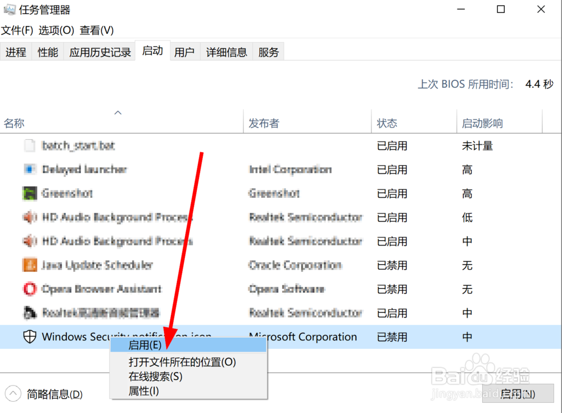Image resolution: width=562 pixels, height=413 pixels.
Task: Collapse to fewer details with the arrow icon
Action: (x=13, y=394)
